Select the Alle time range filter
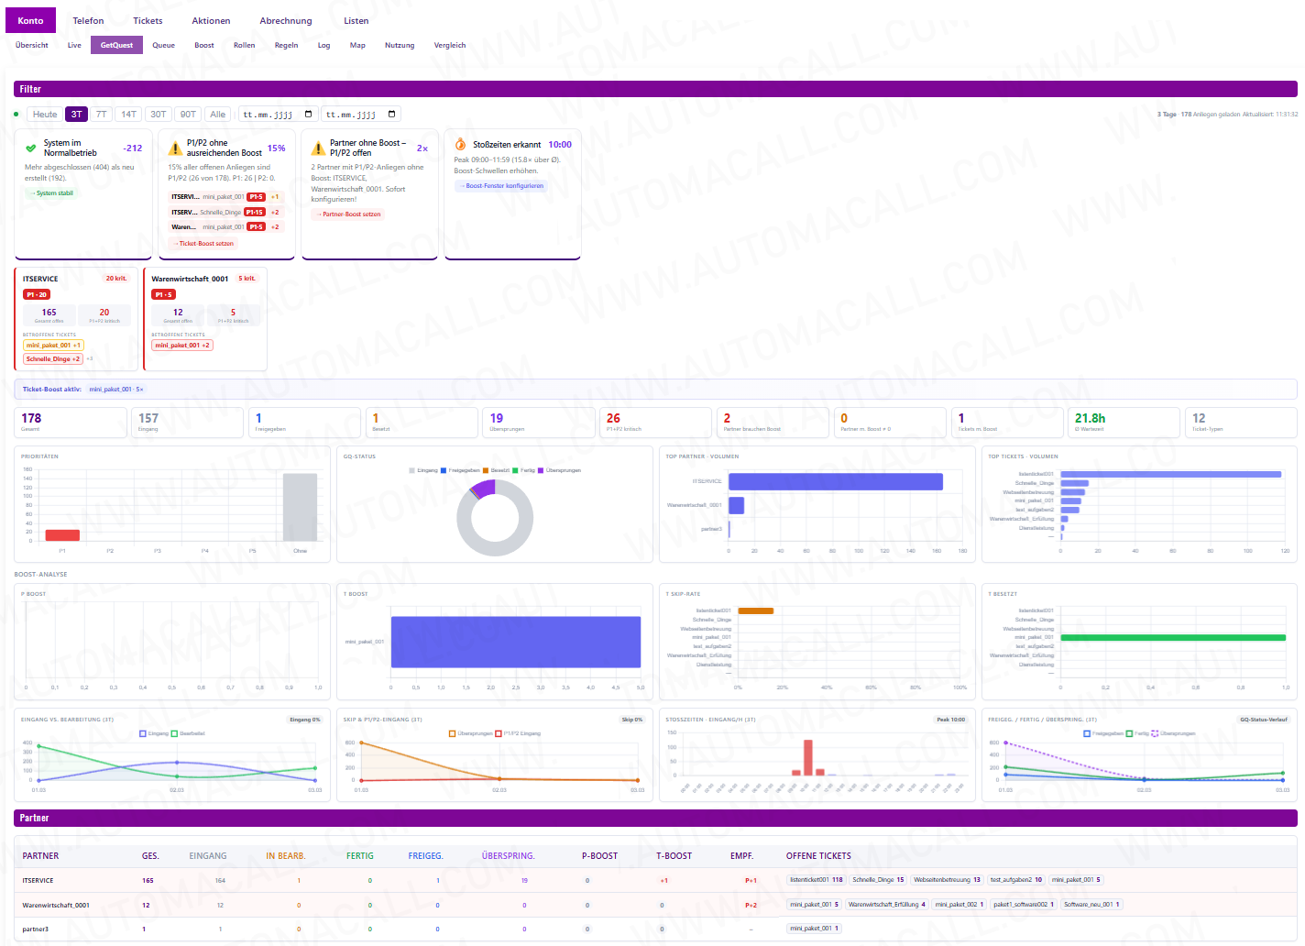This screenshot has height=946, width=1305. 217,115
